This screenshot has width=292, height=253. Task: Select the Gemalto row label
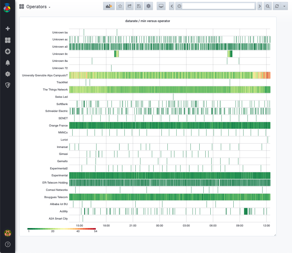[x=62, y=161]
